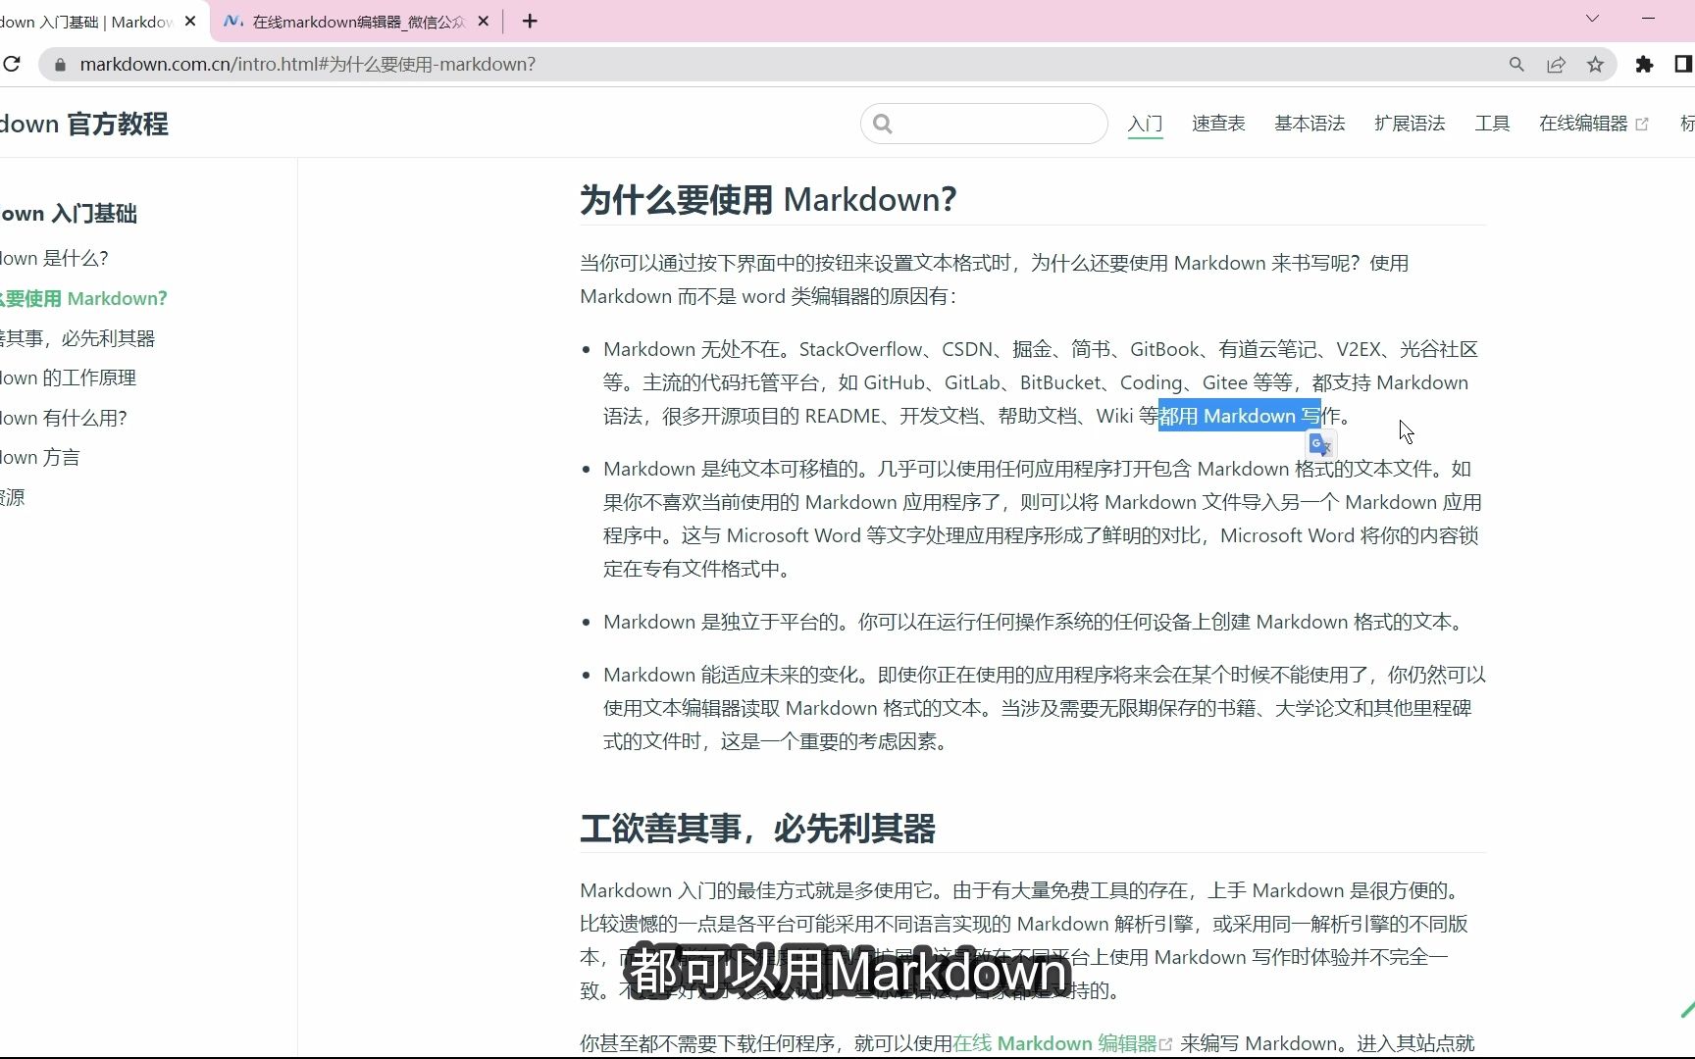Screen dimensions: 1695x1059
Task: Bookmark the page with the star icon
Action: tap(1595, 65)
